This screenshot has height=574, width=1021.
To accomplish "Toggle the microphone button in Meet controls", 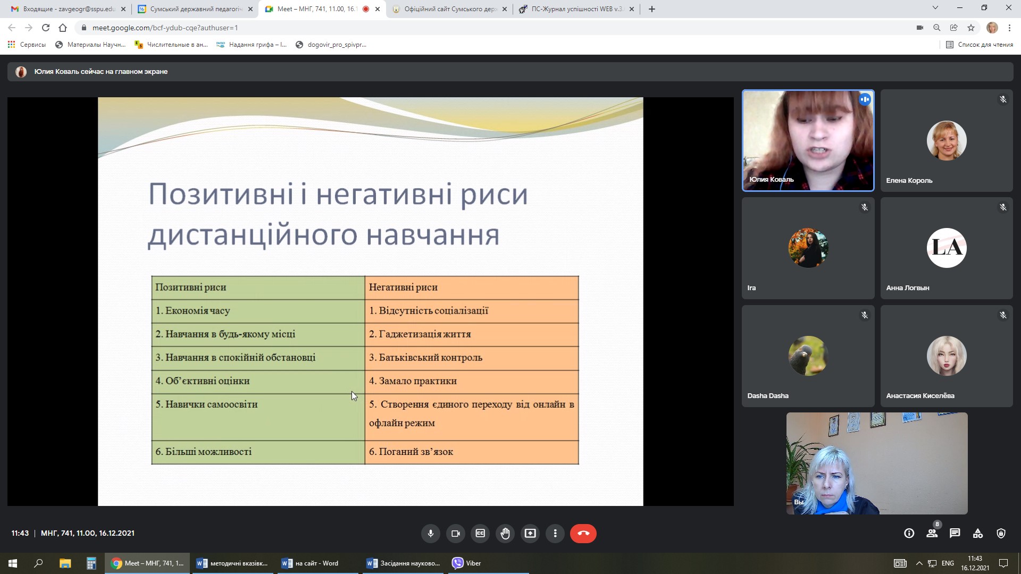I will pos(431,533).
